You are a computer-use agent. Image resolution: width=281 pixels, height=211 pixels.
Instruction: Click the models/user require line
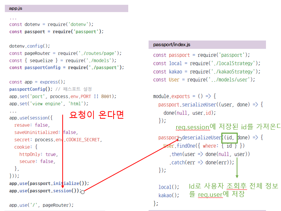point(204,79)
